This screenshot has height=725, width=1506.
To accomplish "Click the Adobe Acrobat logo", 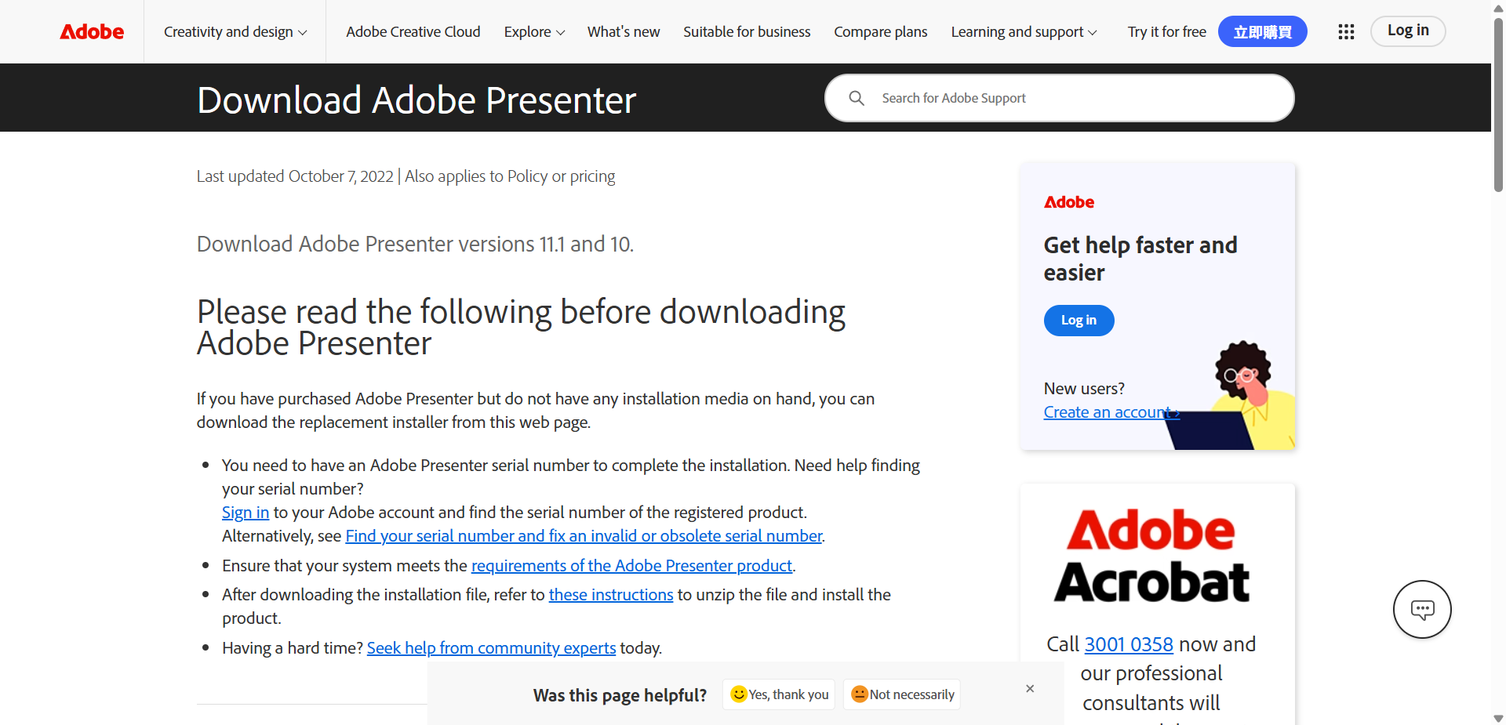I will point(1151,556).
